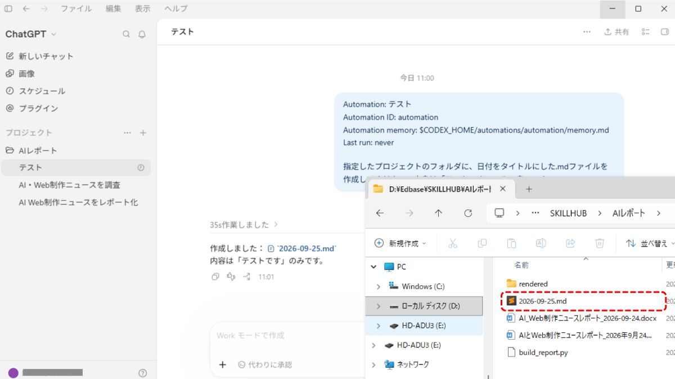
Task: Add a new project with plus icon
Action: pos(143,133)
